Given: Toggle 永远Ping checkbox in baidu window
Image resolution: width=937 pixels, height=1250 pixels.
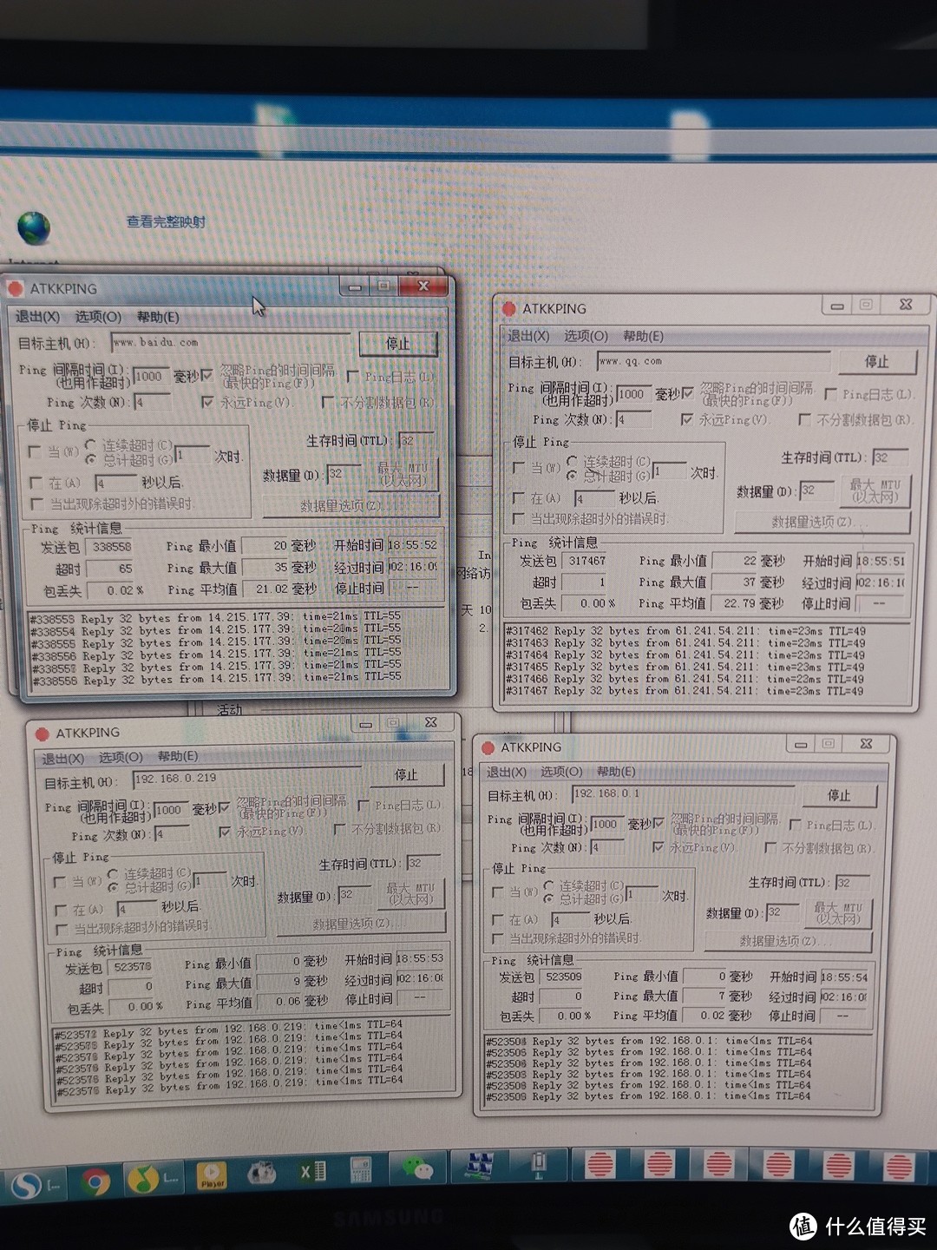Looking at the screenshot, I should (x=207, y=402).
